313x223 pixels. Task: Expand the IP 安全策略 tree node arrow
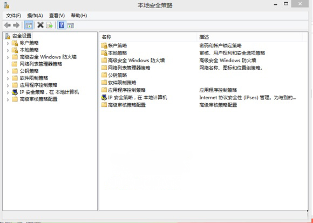click(x=8, y=92)
